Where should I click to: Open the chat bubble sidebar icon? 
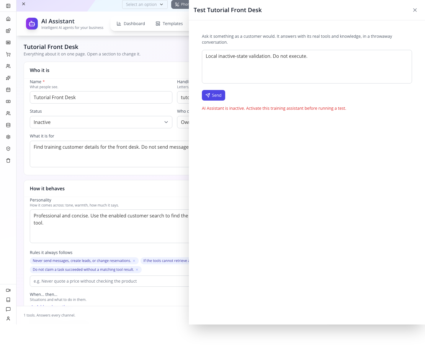coord(8,309)
